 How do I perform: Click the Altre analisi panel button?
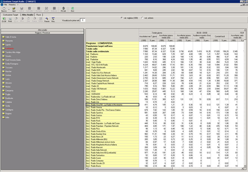tap(42, 30)
